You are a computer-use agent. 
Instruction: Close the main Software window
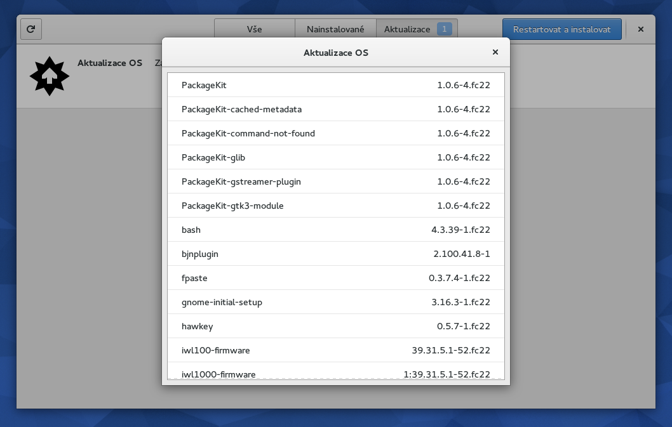pyautogui.click(x=640, y=29)
